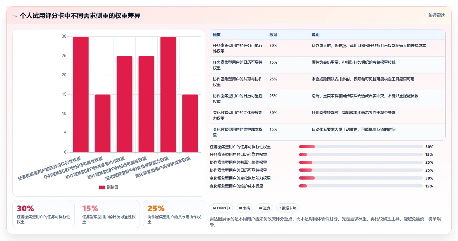Click the 30% value beside the 变化恢复能力权重 progress bar
458x241 pixels.
coord(429,178)
